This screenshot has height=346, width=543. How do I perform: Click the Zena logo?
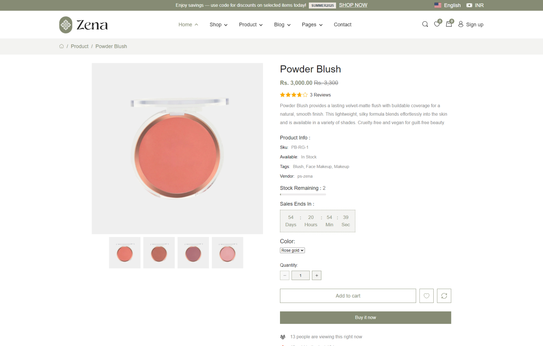tap(83, 25)
